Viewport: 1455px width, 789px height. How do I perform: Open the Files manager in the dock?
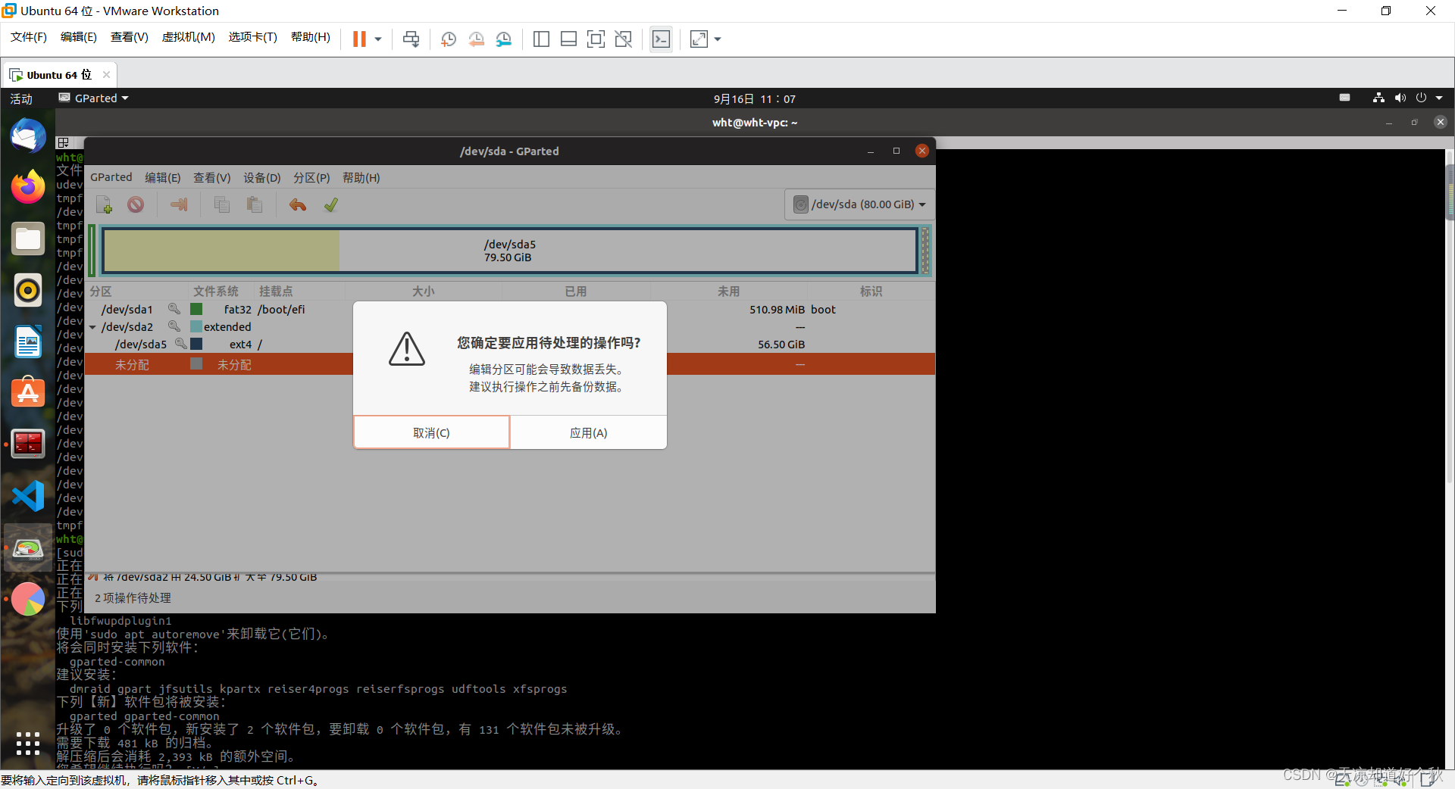28,239
